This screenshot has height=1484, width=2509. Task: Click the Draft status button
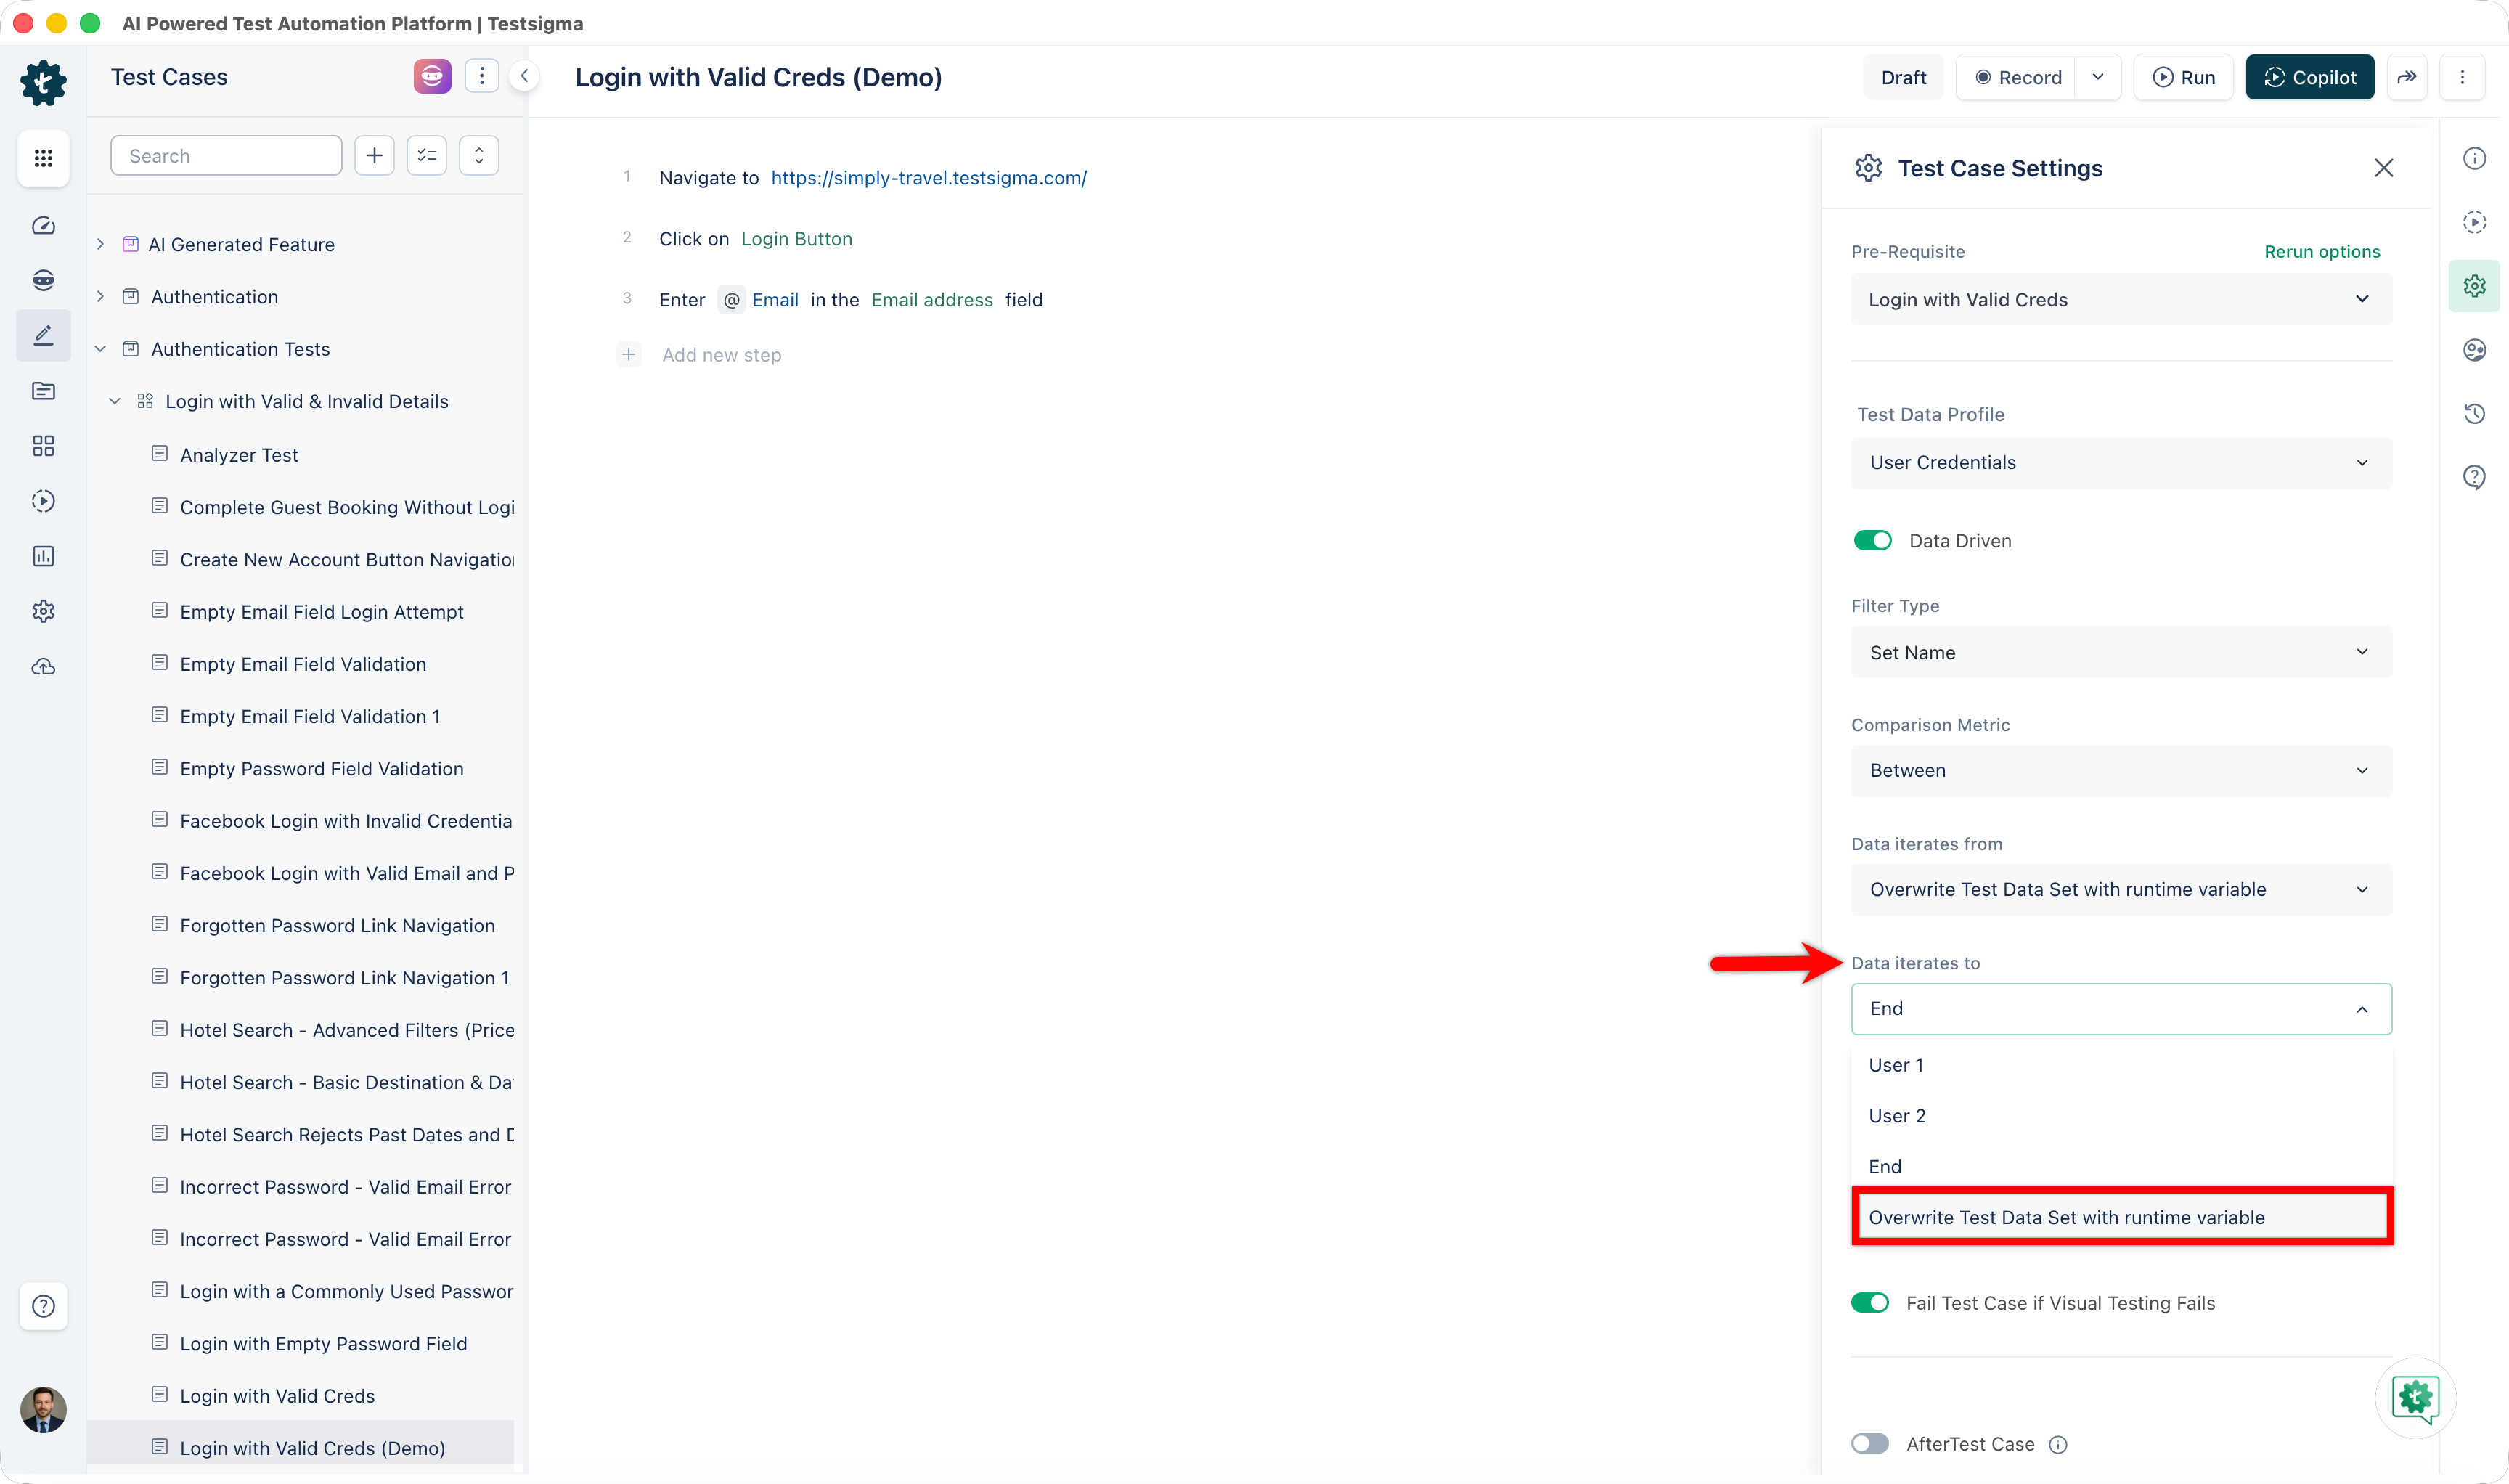1903,77
